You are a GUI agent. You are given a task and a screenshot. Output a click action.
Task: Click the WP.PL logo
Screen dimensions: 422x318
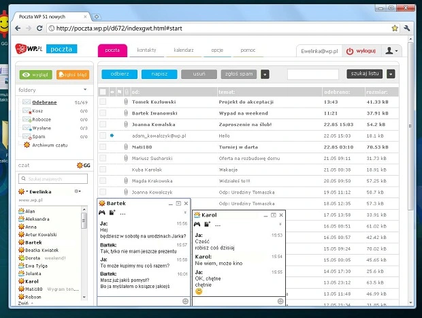31,49
